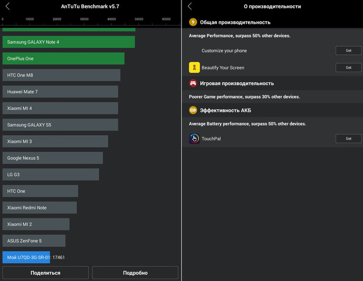The width and height of the screenshot is (363, 281).
Task: Select the Xiaomi MI 2 bar
Action: [36, 224]
